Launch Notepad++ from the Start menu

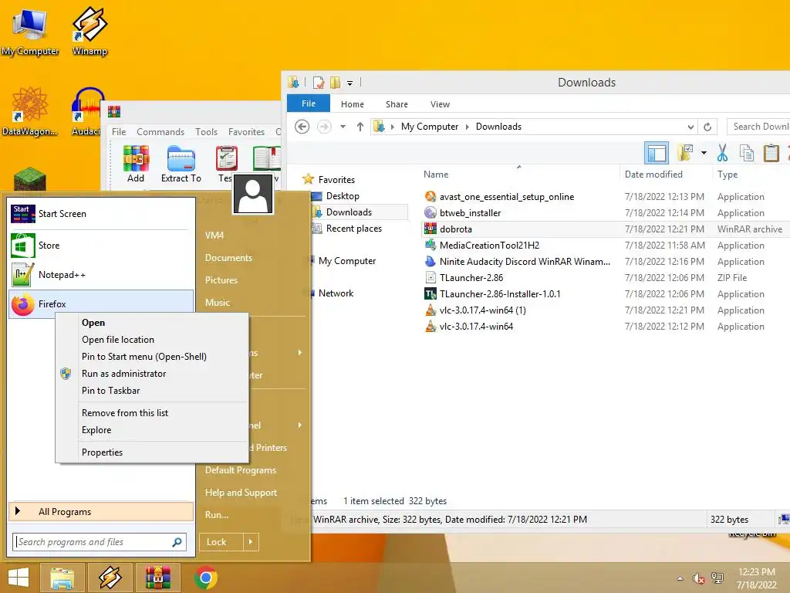pos(100,275)
